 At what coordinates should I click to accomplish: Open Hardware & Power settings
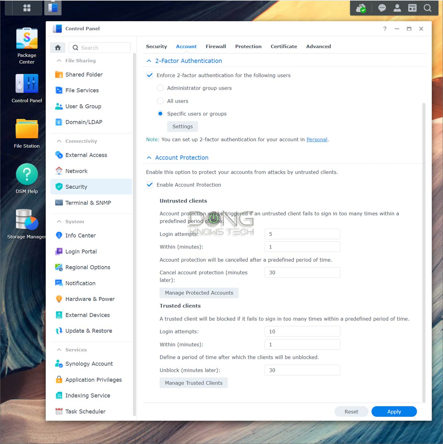[x=90, y=299]
